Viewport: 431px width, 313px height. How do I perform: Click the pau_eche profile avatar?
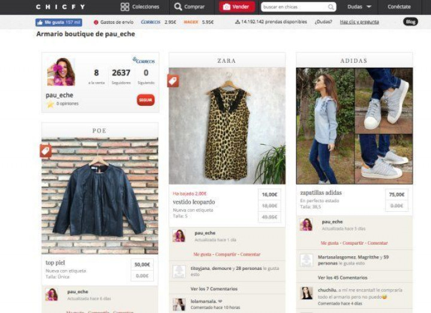coord(61,72)
